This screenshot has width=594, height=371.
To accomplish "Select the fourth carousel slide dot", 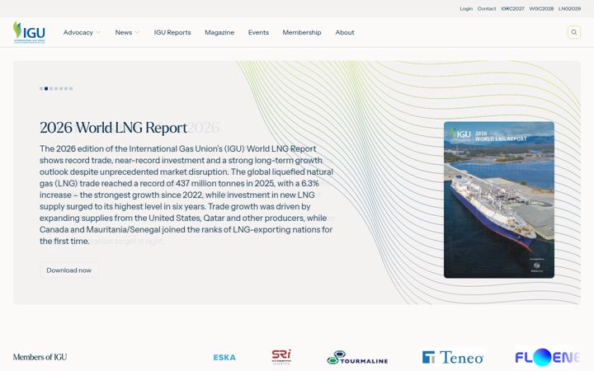I will click(56, 88).
